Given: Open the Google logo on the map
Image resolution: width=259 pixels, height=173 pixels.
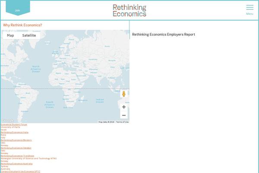Looking at the screenshot, I should [8, 121].
